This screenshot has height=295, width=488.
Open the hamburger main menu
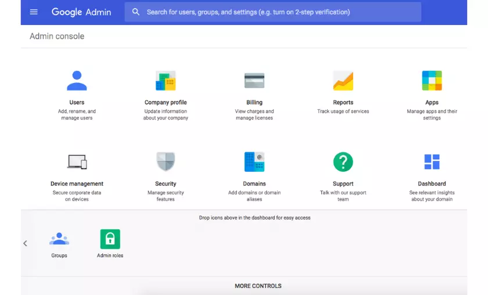tap(34, 12)
